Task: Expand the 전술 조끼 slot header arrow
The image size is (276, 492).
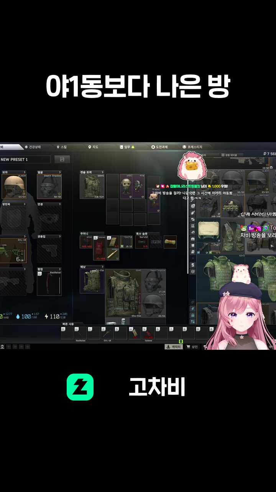Action: pos(102,172)
